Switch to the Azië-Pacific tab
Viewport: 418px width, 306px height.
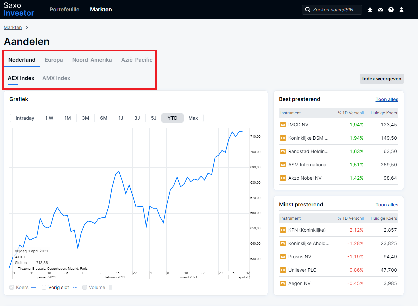coord(137,60)
